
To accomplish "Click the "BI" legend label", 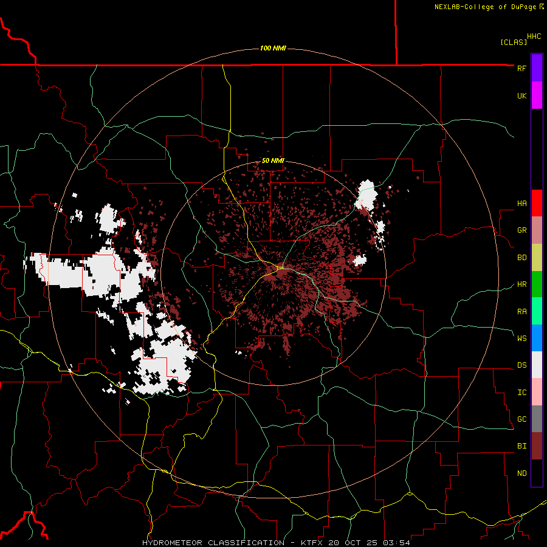I will tap(521, 446).
